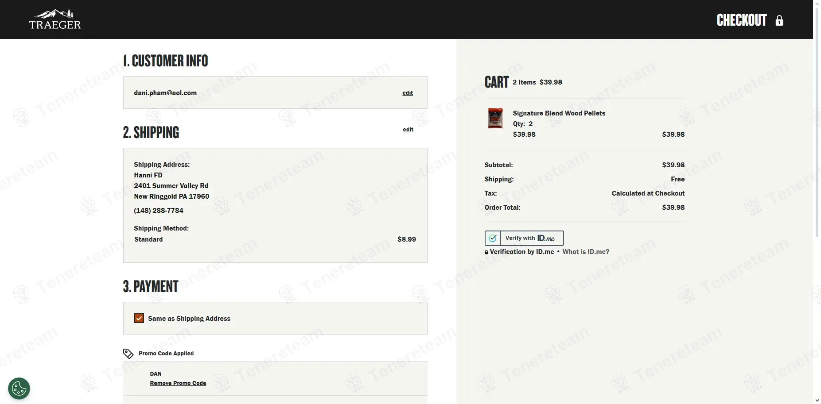This screenshot has width=821, height=404.
Task: Click the scrollbar up arrow
Action: pyautogui.click(x=817, y=4)
